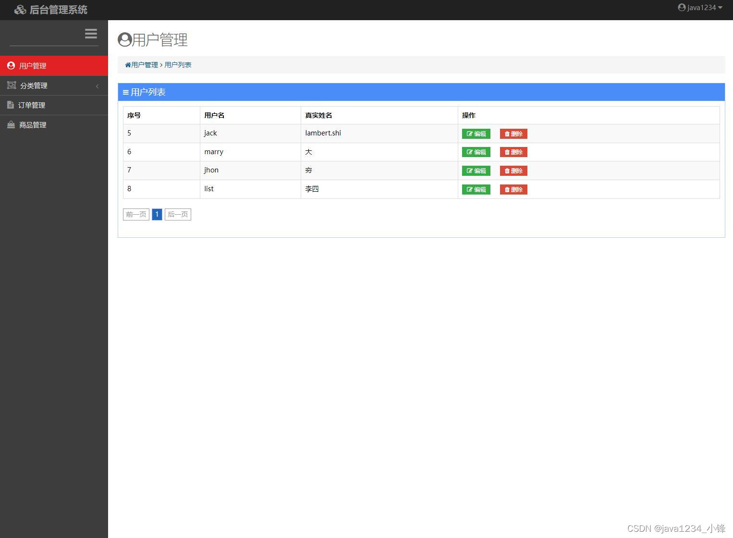
Task: Select the real name cell lambert.shi
Action: (379, 133)
